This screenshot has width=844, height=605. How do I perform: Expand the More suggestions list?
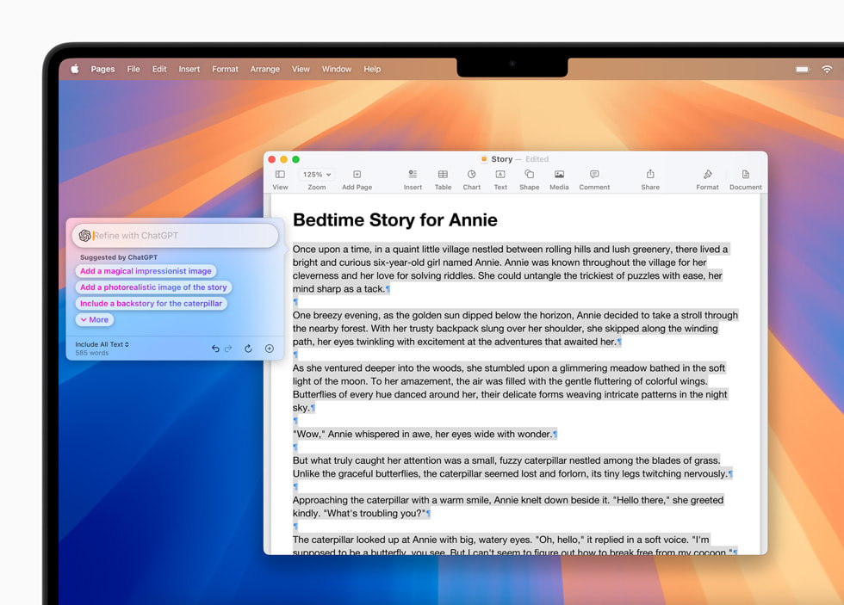tap(94, 319)
